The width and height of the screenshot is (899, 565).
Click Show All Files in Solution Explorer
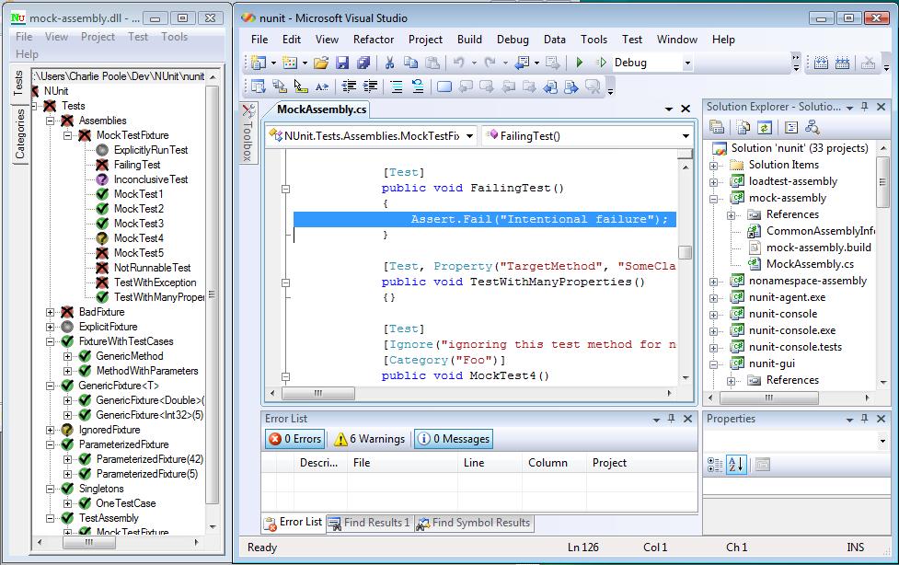coord(743,127)
